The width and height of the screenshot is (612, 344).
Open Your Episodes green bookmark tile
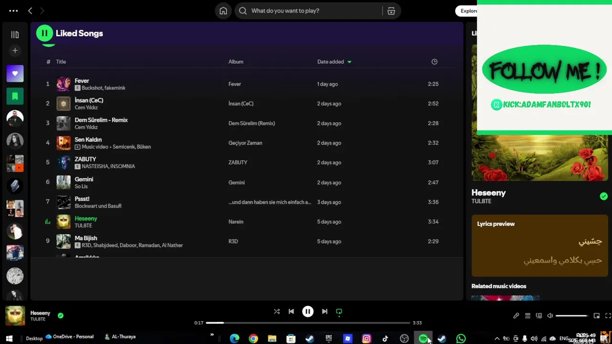15,96
